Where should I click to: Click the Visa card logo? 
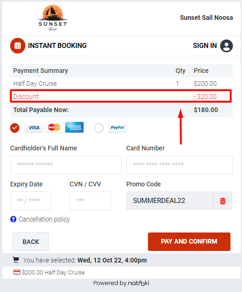34,128
